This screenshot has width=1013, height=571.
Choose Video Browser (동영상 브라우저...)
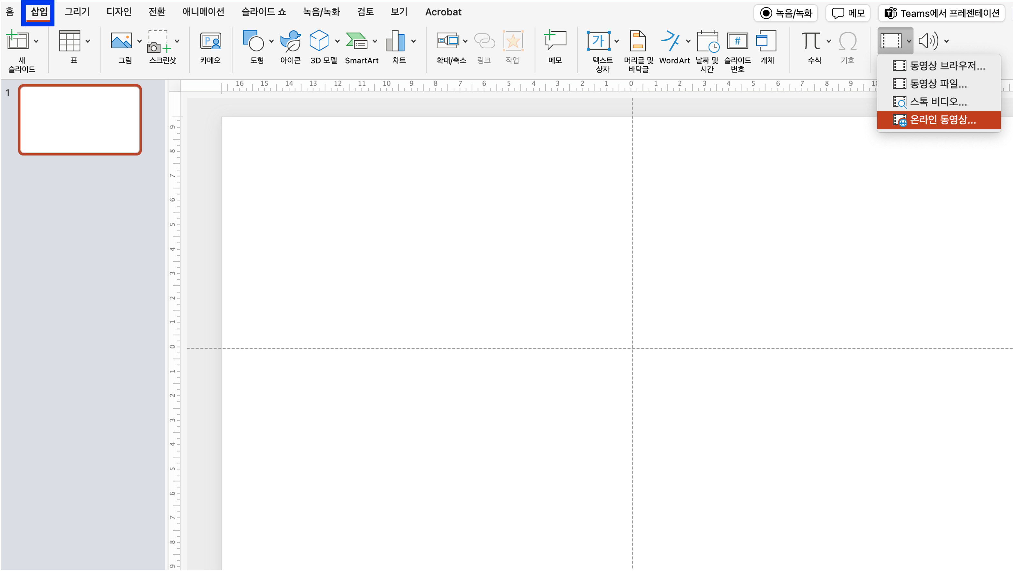click(x=939, y=66)
